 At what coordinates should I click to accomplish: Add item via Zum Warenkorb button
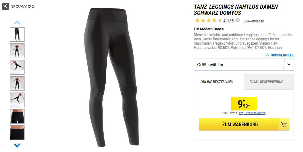click(244, 124)
